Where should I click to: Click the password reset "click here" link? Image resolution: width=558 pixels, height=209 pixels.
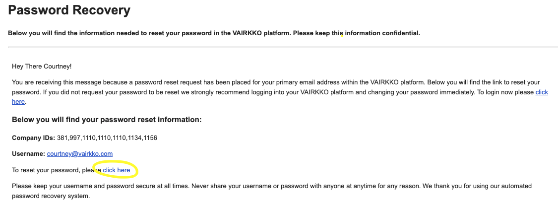pos(117,170)
